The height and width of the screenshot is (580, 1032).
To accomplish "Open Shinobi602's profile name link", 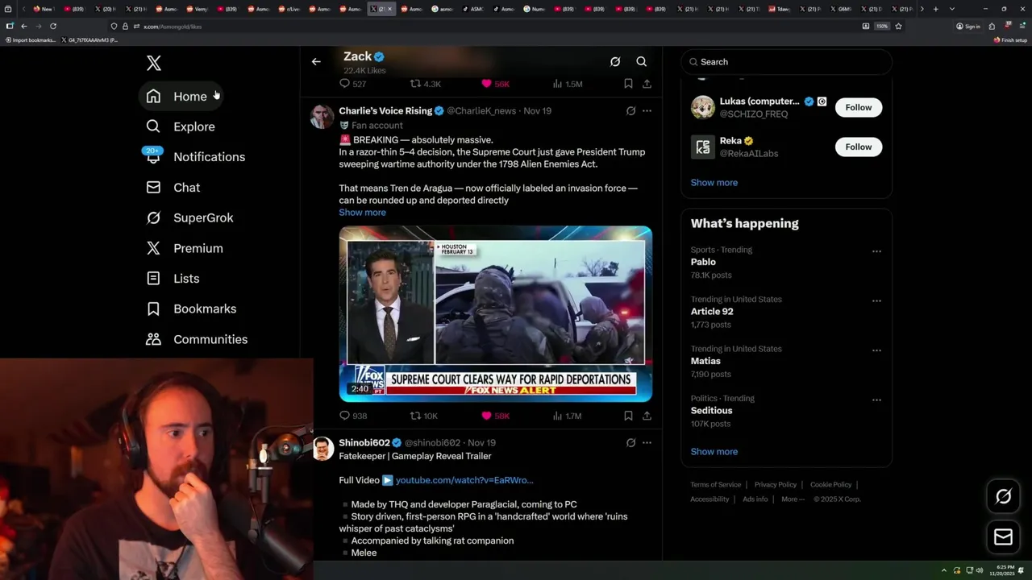I will (364, 443).
